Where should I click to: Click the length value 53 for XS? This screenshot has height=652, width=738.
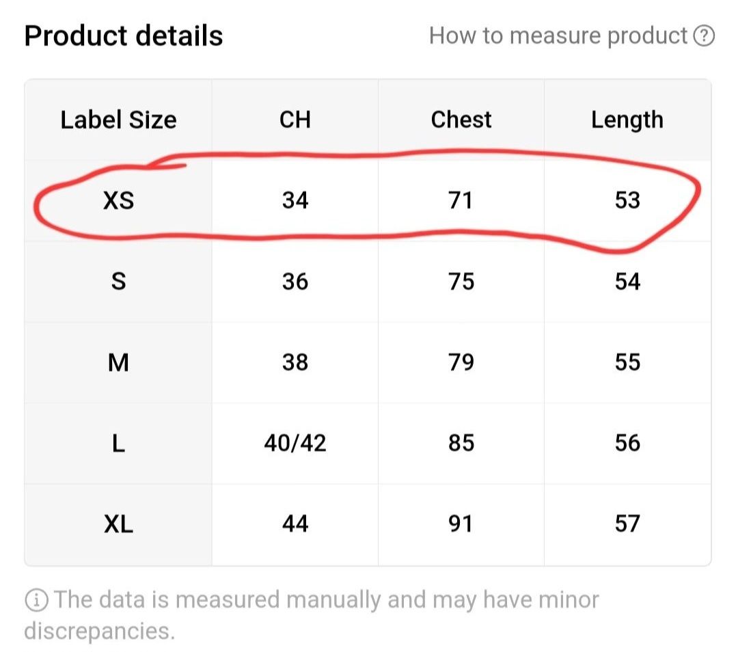point(627,200)
